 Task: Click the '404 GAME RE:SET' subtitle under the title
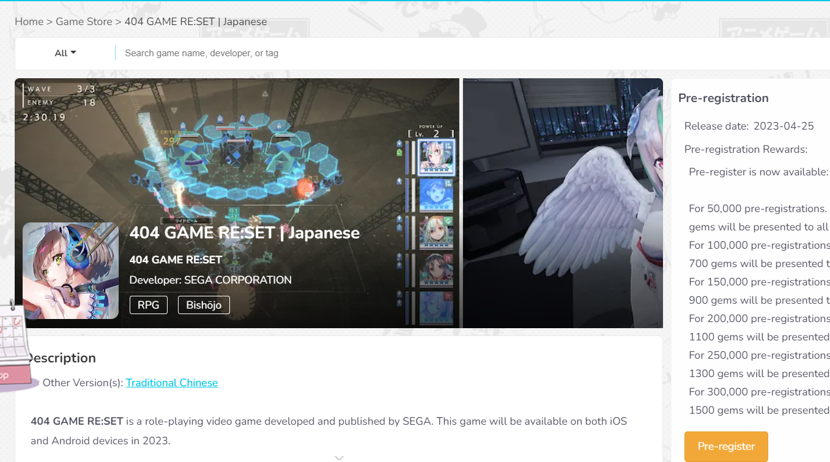pos(176,260)
